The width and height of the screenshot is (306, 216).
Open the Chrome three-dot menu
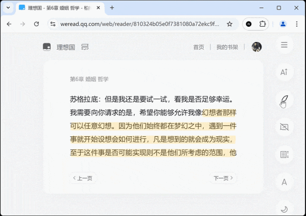[x=296, y=24]
